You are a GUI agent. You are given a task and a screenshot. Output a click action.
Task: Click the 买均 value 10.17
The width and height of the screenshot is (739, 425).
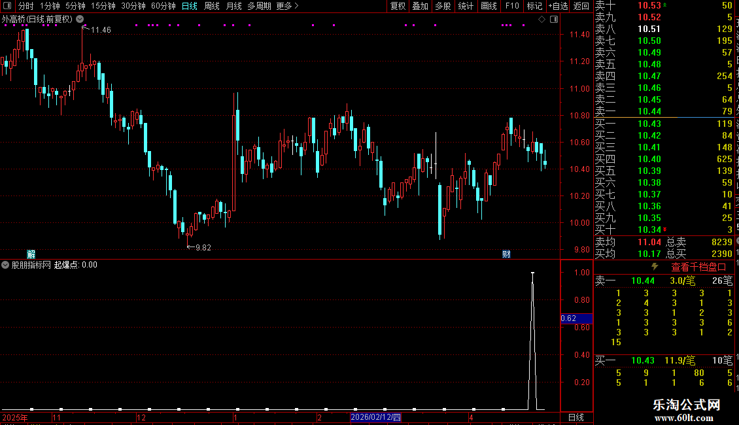649,254
